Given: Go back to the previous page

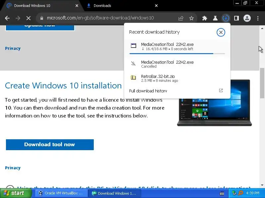Looking at the screenshot, I should [7, 18].
